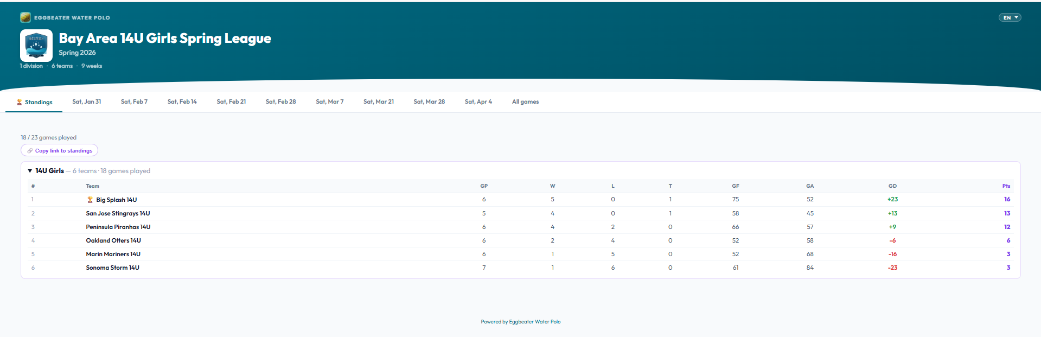Click the Big Splash 14U team name
The image size is (1041, 337).
click(117, 200)
